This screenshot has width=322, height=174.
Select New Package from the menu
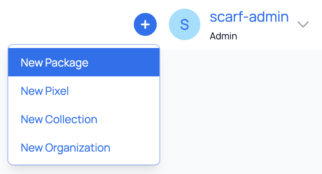[x=54, y=63]
